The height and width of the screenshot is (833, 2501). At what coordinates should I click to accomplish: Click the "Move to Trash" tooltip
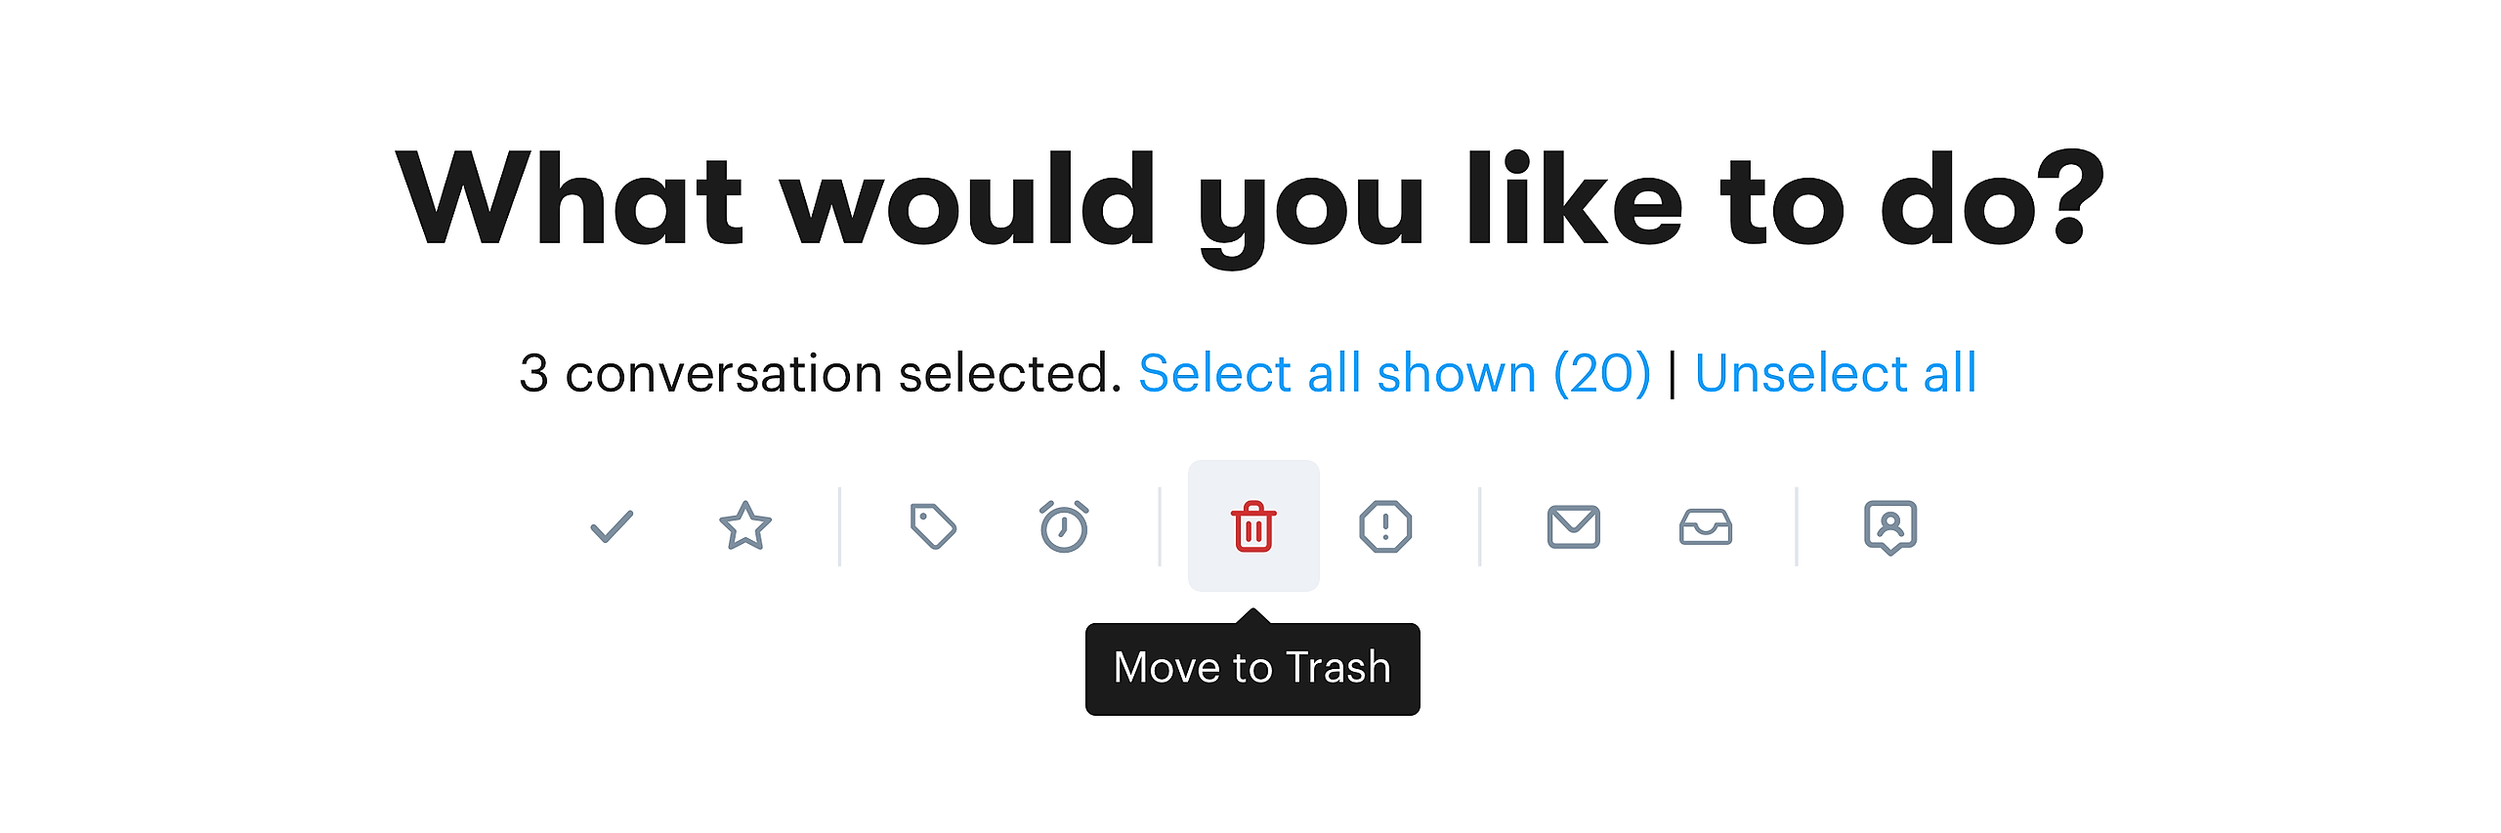click(x=1252, y=670)
